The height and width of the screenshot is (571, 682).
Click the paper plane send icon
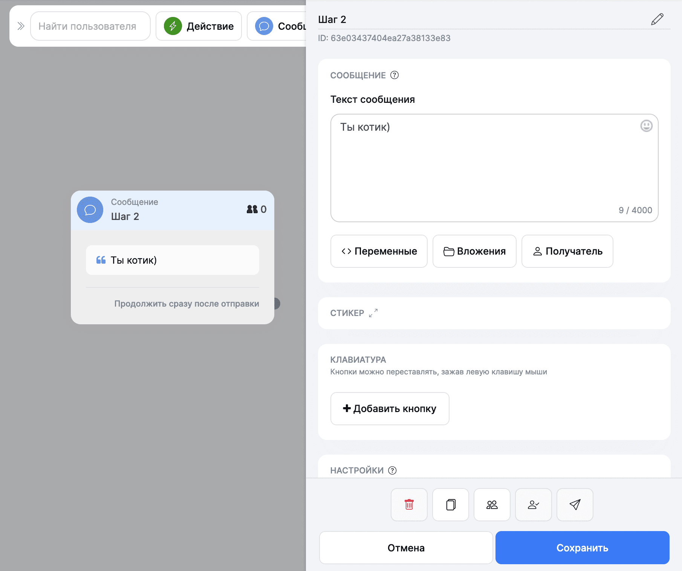pos(575,505)
